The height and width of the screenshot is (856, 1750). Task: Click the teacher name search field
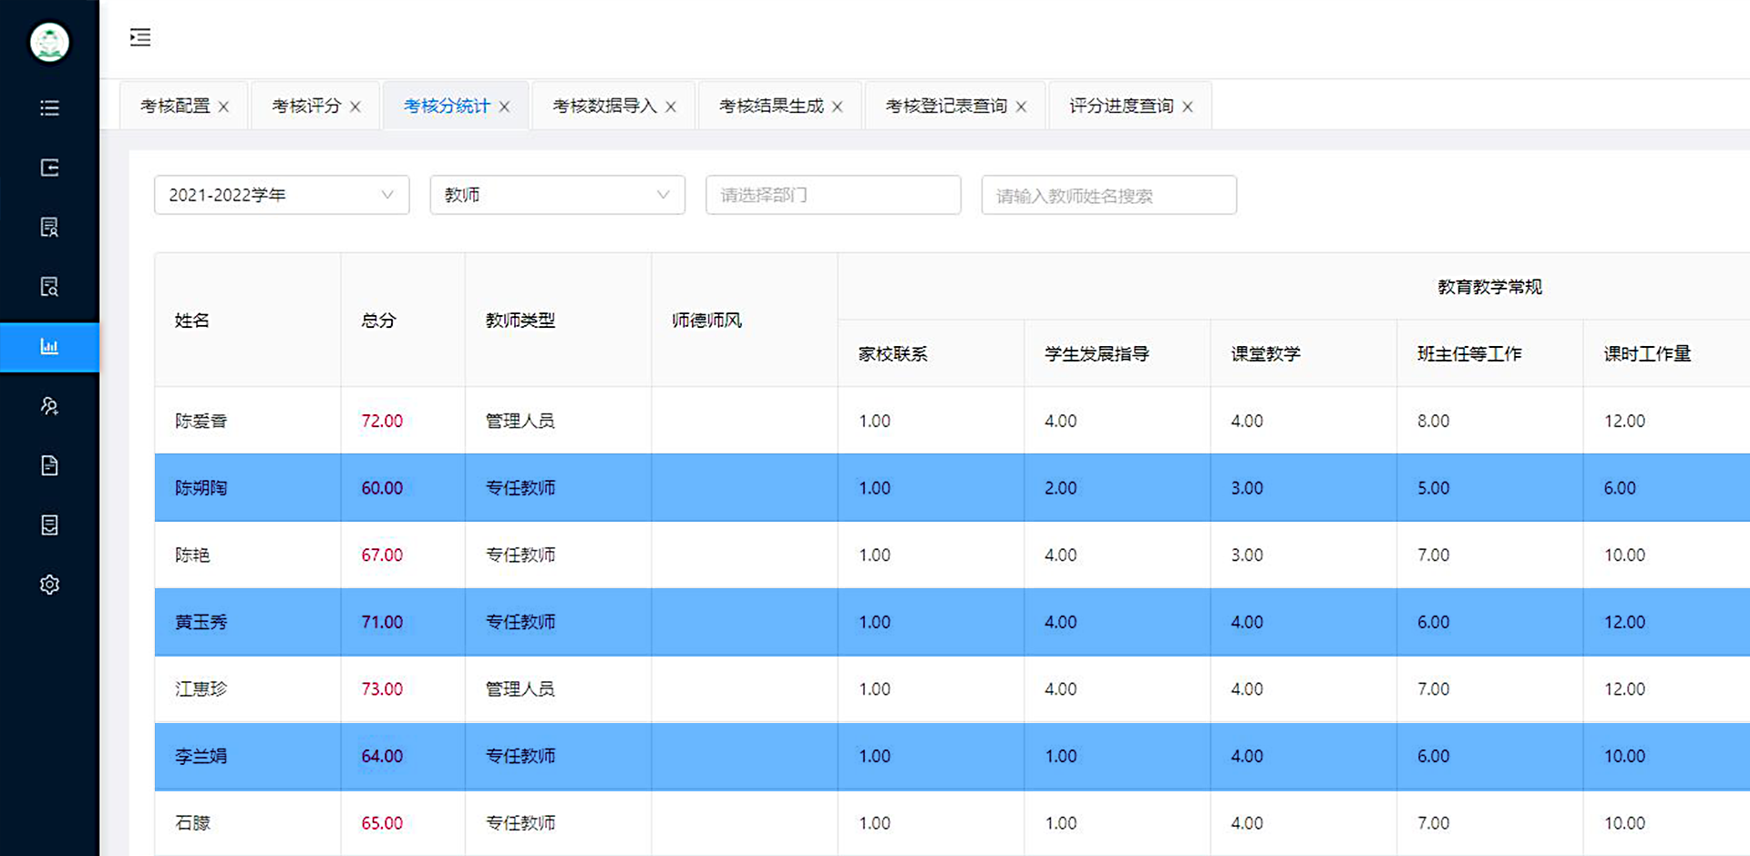(x=1108, y=195)
